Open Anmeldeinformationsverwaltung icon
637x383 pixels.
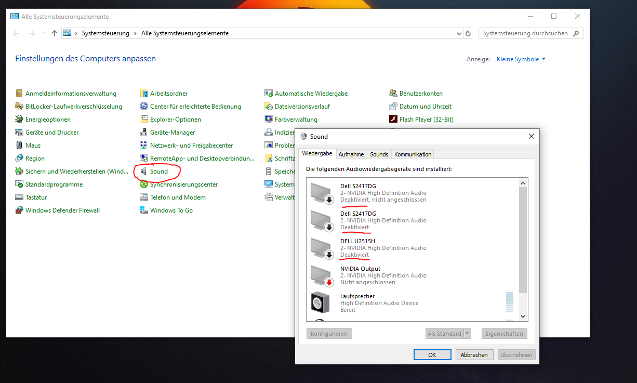pyautogui.click(x=20, y=94)
